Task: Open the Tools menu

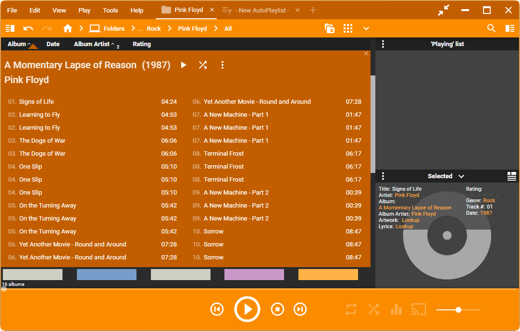Action: [x=110, y=10]
